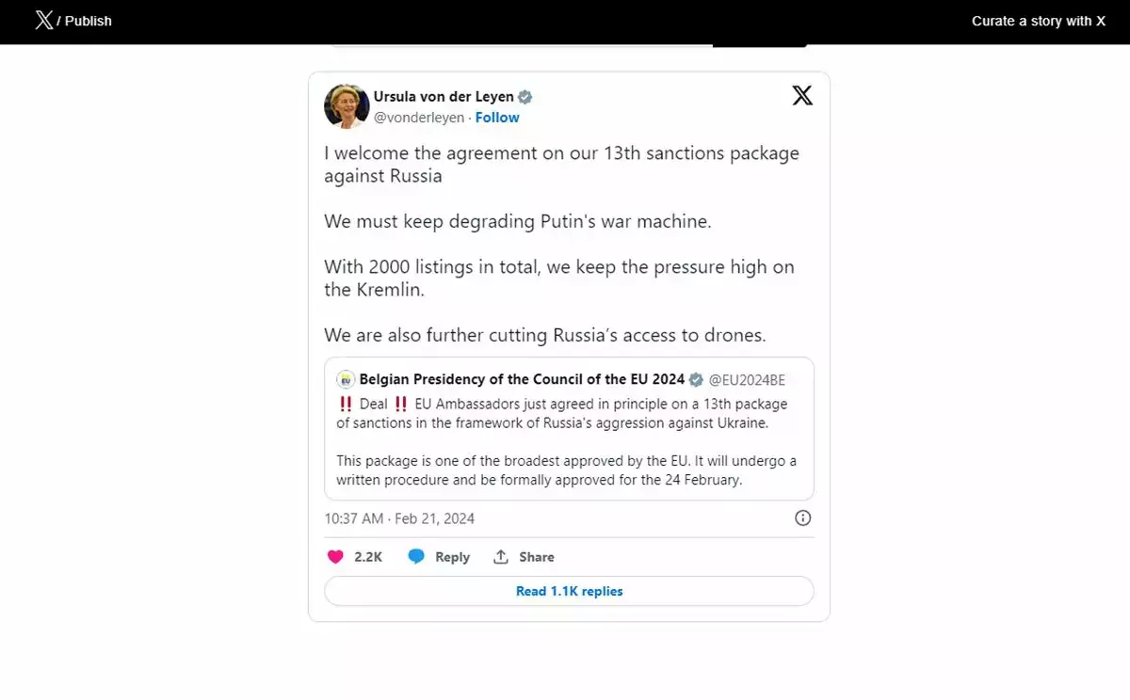This screenshot has width=1130, height=700.
Task: Click the Reply speech bubble
Action: pos(416,557)
